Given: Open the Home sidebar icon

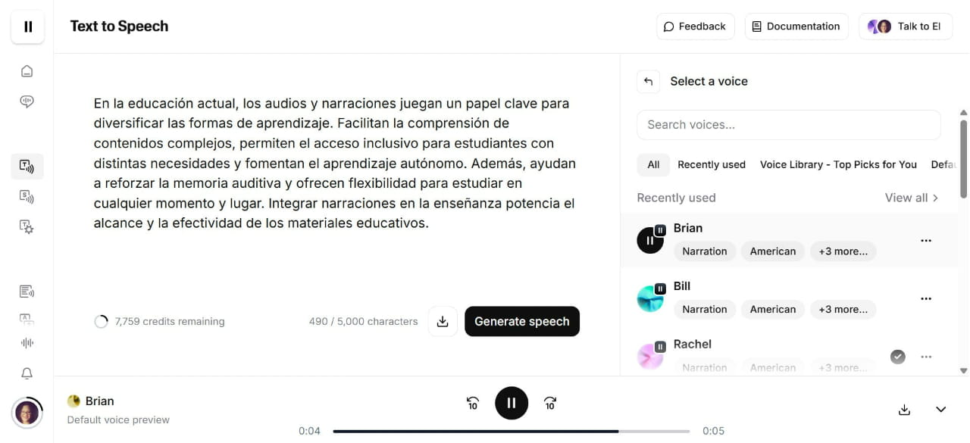Looking at the screenshot, I should [27, 70].
